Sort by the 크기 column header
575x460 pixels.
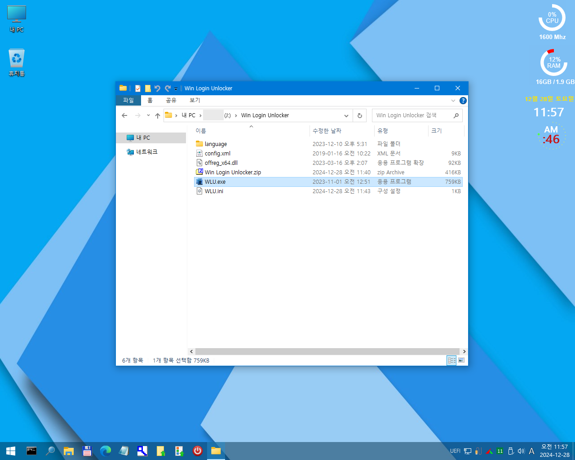446,131
